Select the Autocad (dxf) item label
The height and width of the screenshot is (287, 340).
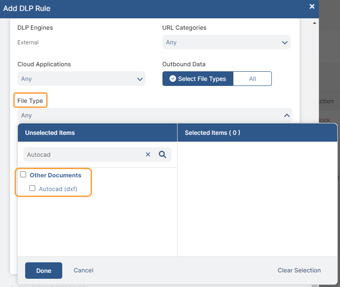[x=58, y=188]
